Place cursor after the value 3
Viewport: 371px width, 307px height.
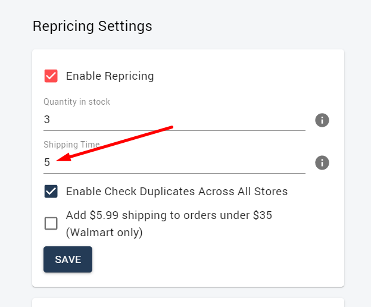click(x=51, y=120)
